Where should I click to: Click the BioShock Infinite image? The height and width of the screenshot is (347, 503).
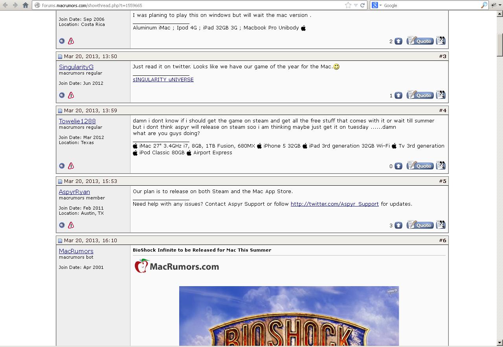point(289,316)
